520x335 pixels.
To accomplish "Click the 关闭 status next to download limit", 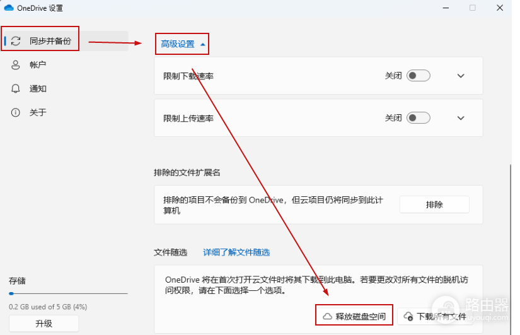I will click(x=393, y=76).
